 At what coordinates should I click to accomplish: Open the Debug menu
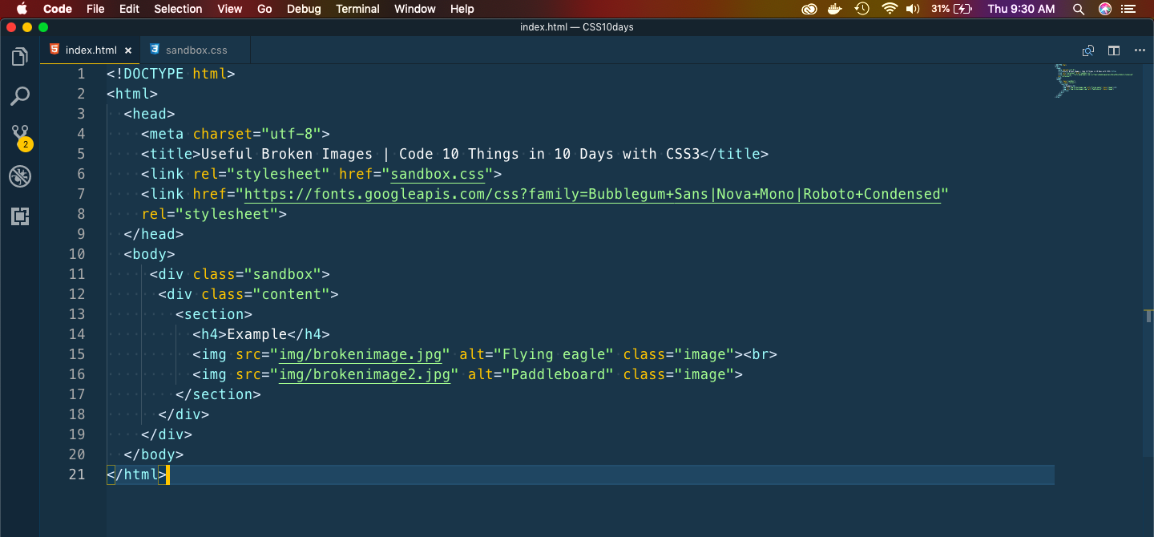[x=304, y=9]
